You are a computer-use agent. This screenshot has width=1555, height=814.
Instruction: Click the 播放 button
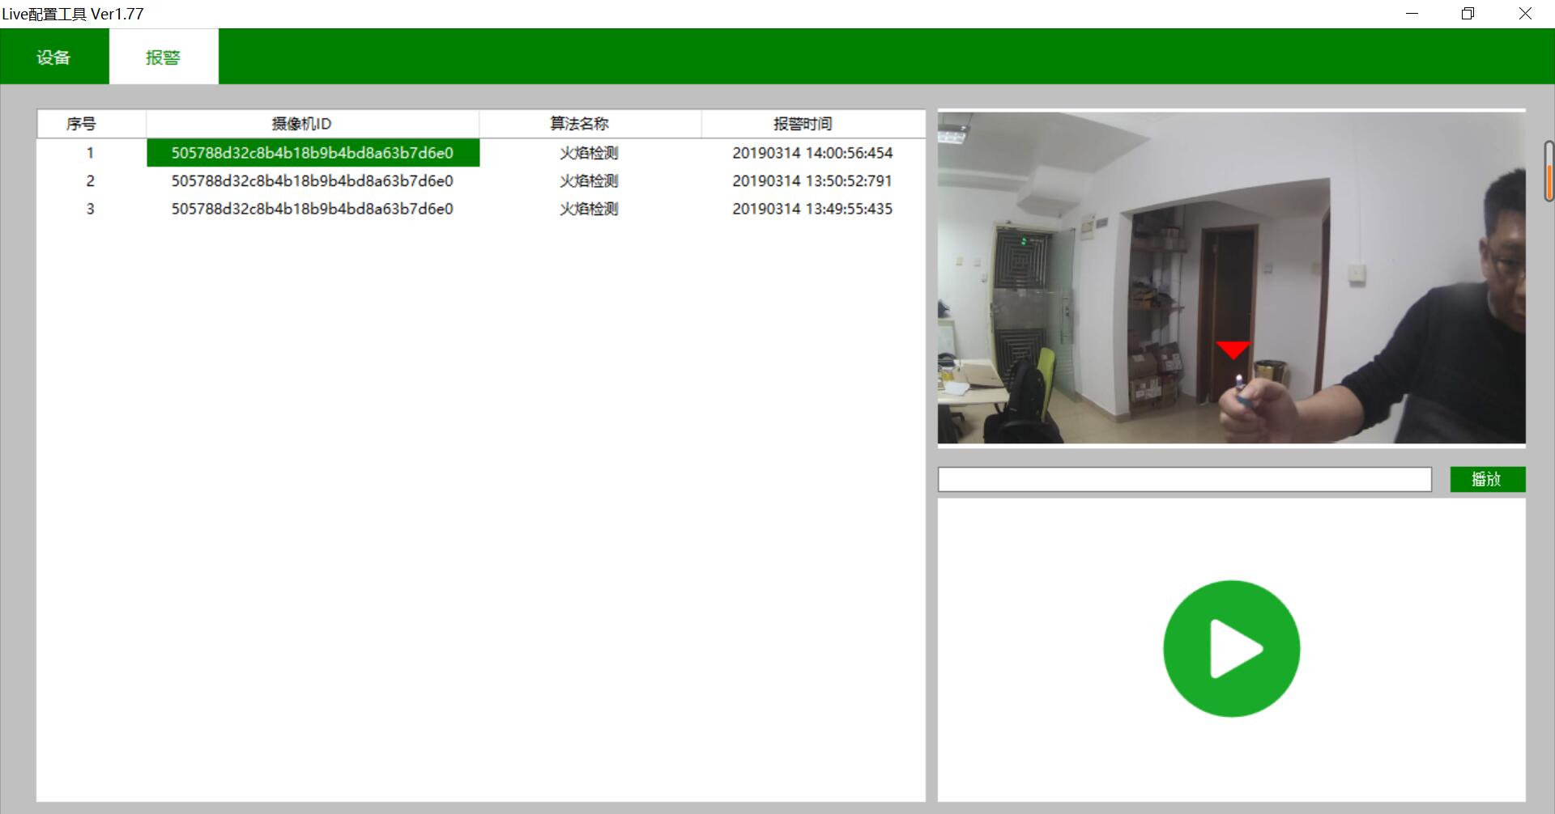tap(1487, 479)
